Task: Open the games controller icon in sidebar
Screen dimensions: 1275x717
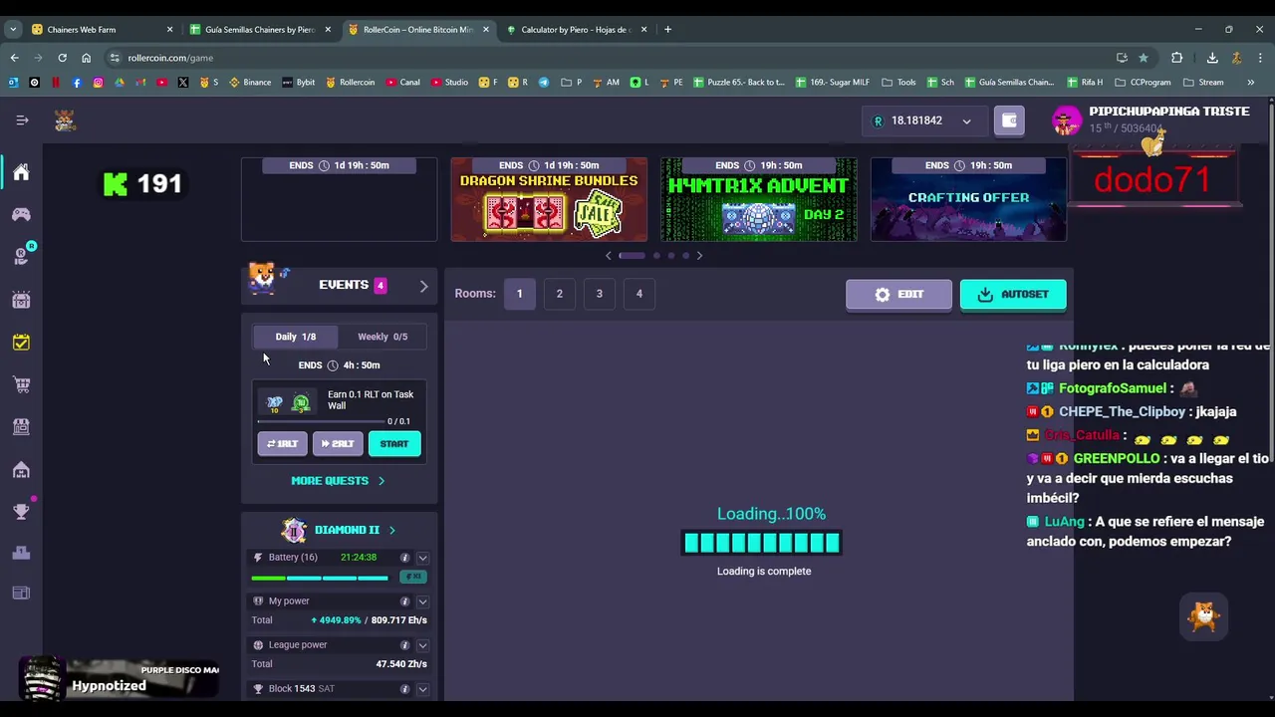Action: click(x=21, y=214)
